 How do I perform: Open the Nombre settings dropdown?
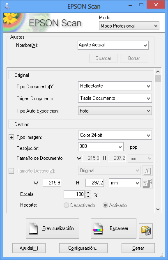click(113, 45)
